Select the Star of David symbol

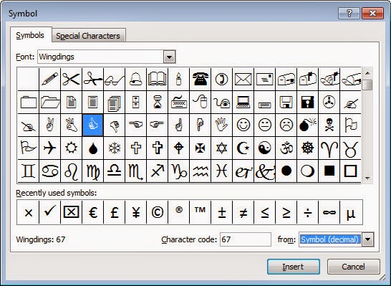pos(221,148)
